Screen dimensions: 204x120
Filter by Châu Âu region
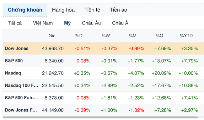pos(91,23)
